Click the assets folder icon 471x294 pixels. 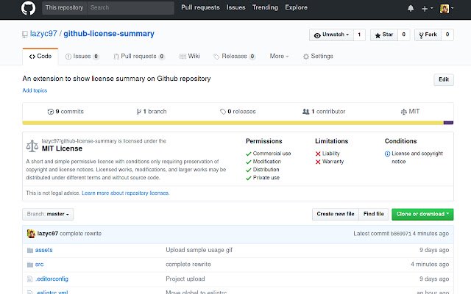(30, 250)
